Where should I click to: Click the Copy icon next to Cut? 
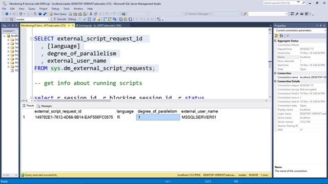point(96,14)
